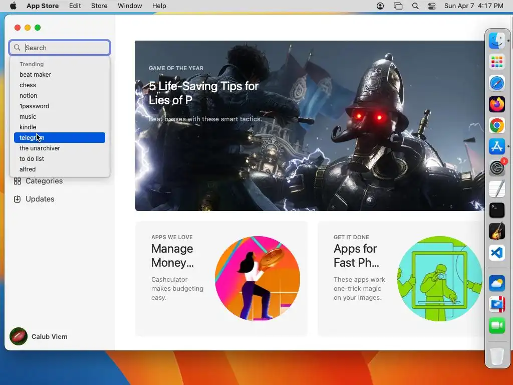Launch FaceTime from the Dock

pyautogui.click(x=496, y=325)
